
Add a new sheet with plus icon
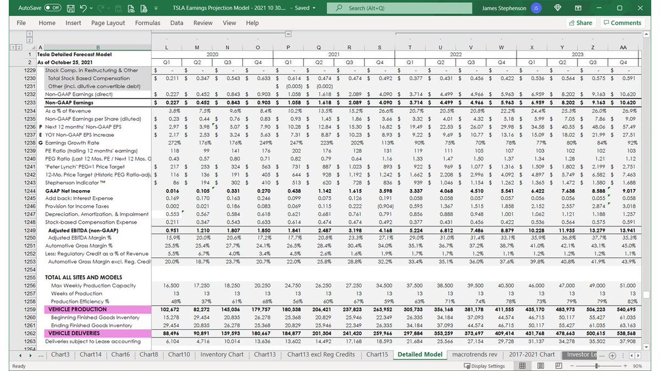(x=613, y=356)
